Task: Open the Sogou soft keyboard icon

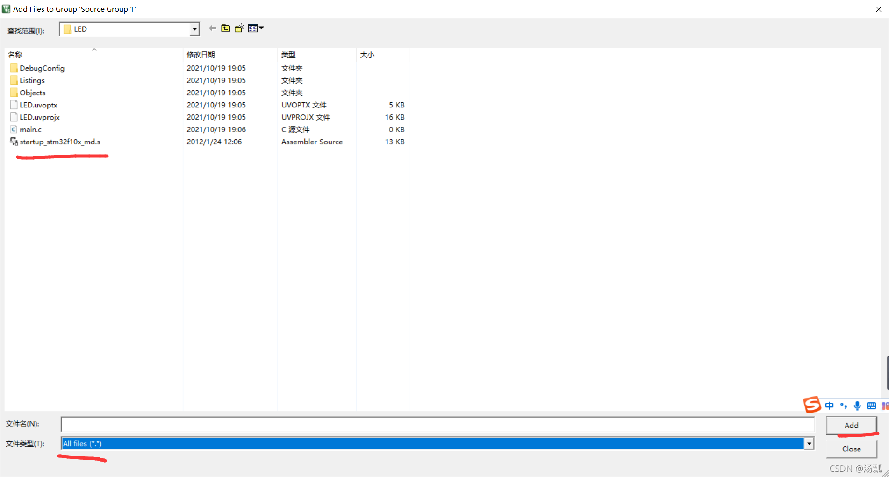Action: [x=871, y=406]
